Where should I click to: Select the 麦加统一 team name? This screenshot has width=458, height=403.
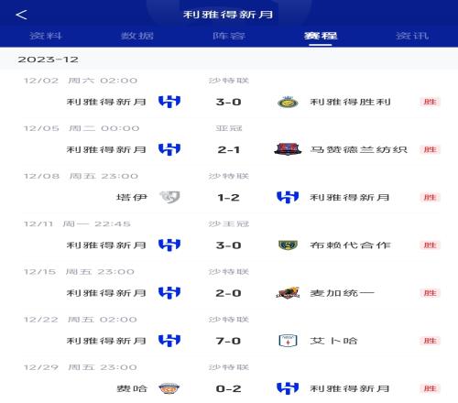342,293
